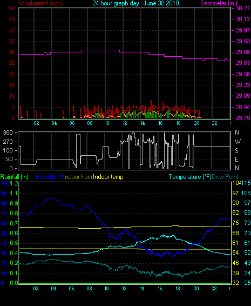Click blue humidity axis value "70"
The width and height of the screenshot is (251, 306).
click(4, 213)
